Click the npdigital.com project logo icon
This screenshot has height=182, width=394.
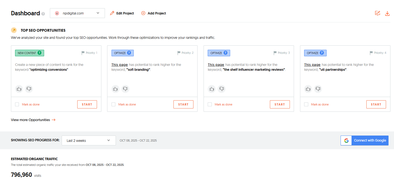57,13
